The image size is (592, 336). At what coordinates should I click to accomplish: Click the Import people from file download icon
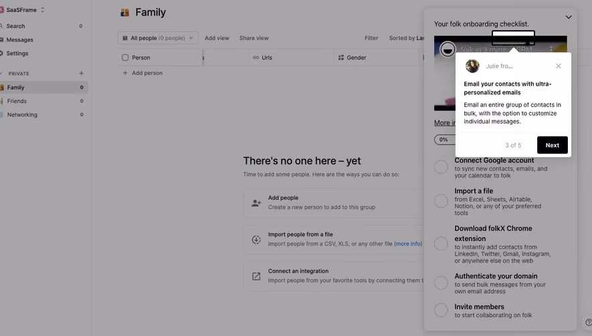256,240
